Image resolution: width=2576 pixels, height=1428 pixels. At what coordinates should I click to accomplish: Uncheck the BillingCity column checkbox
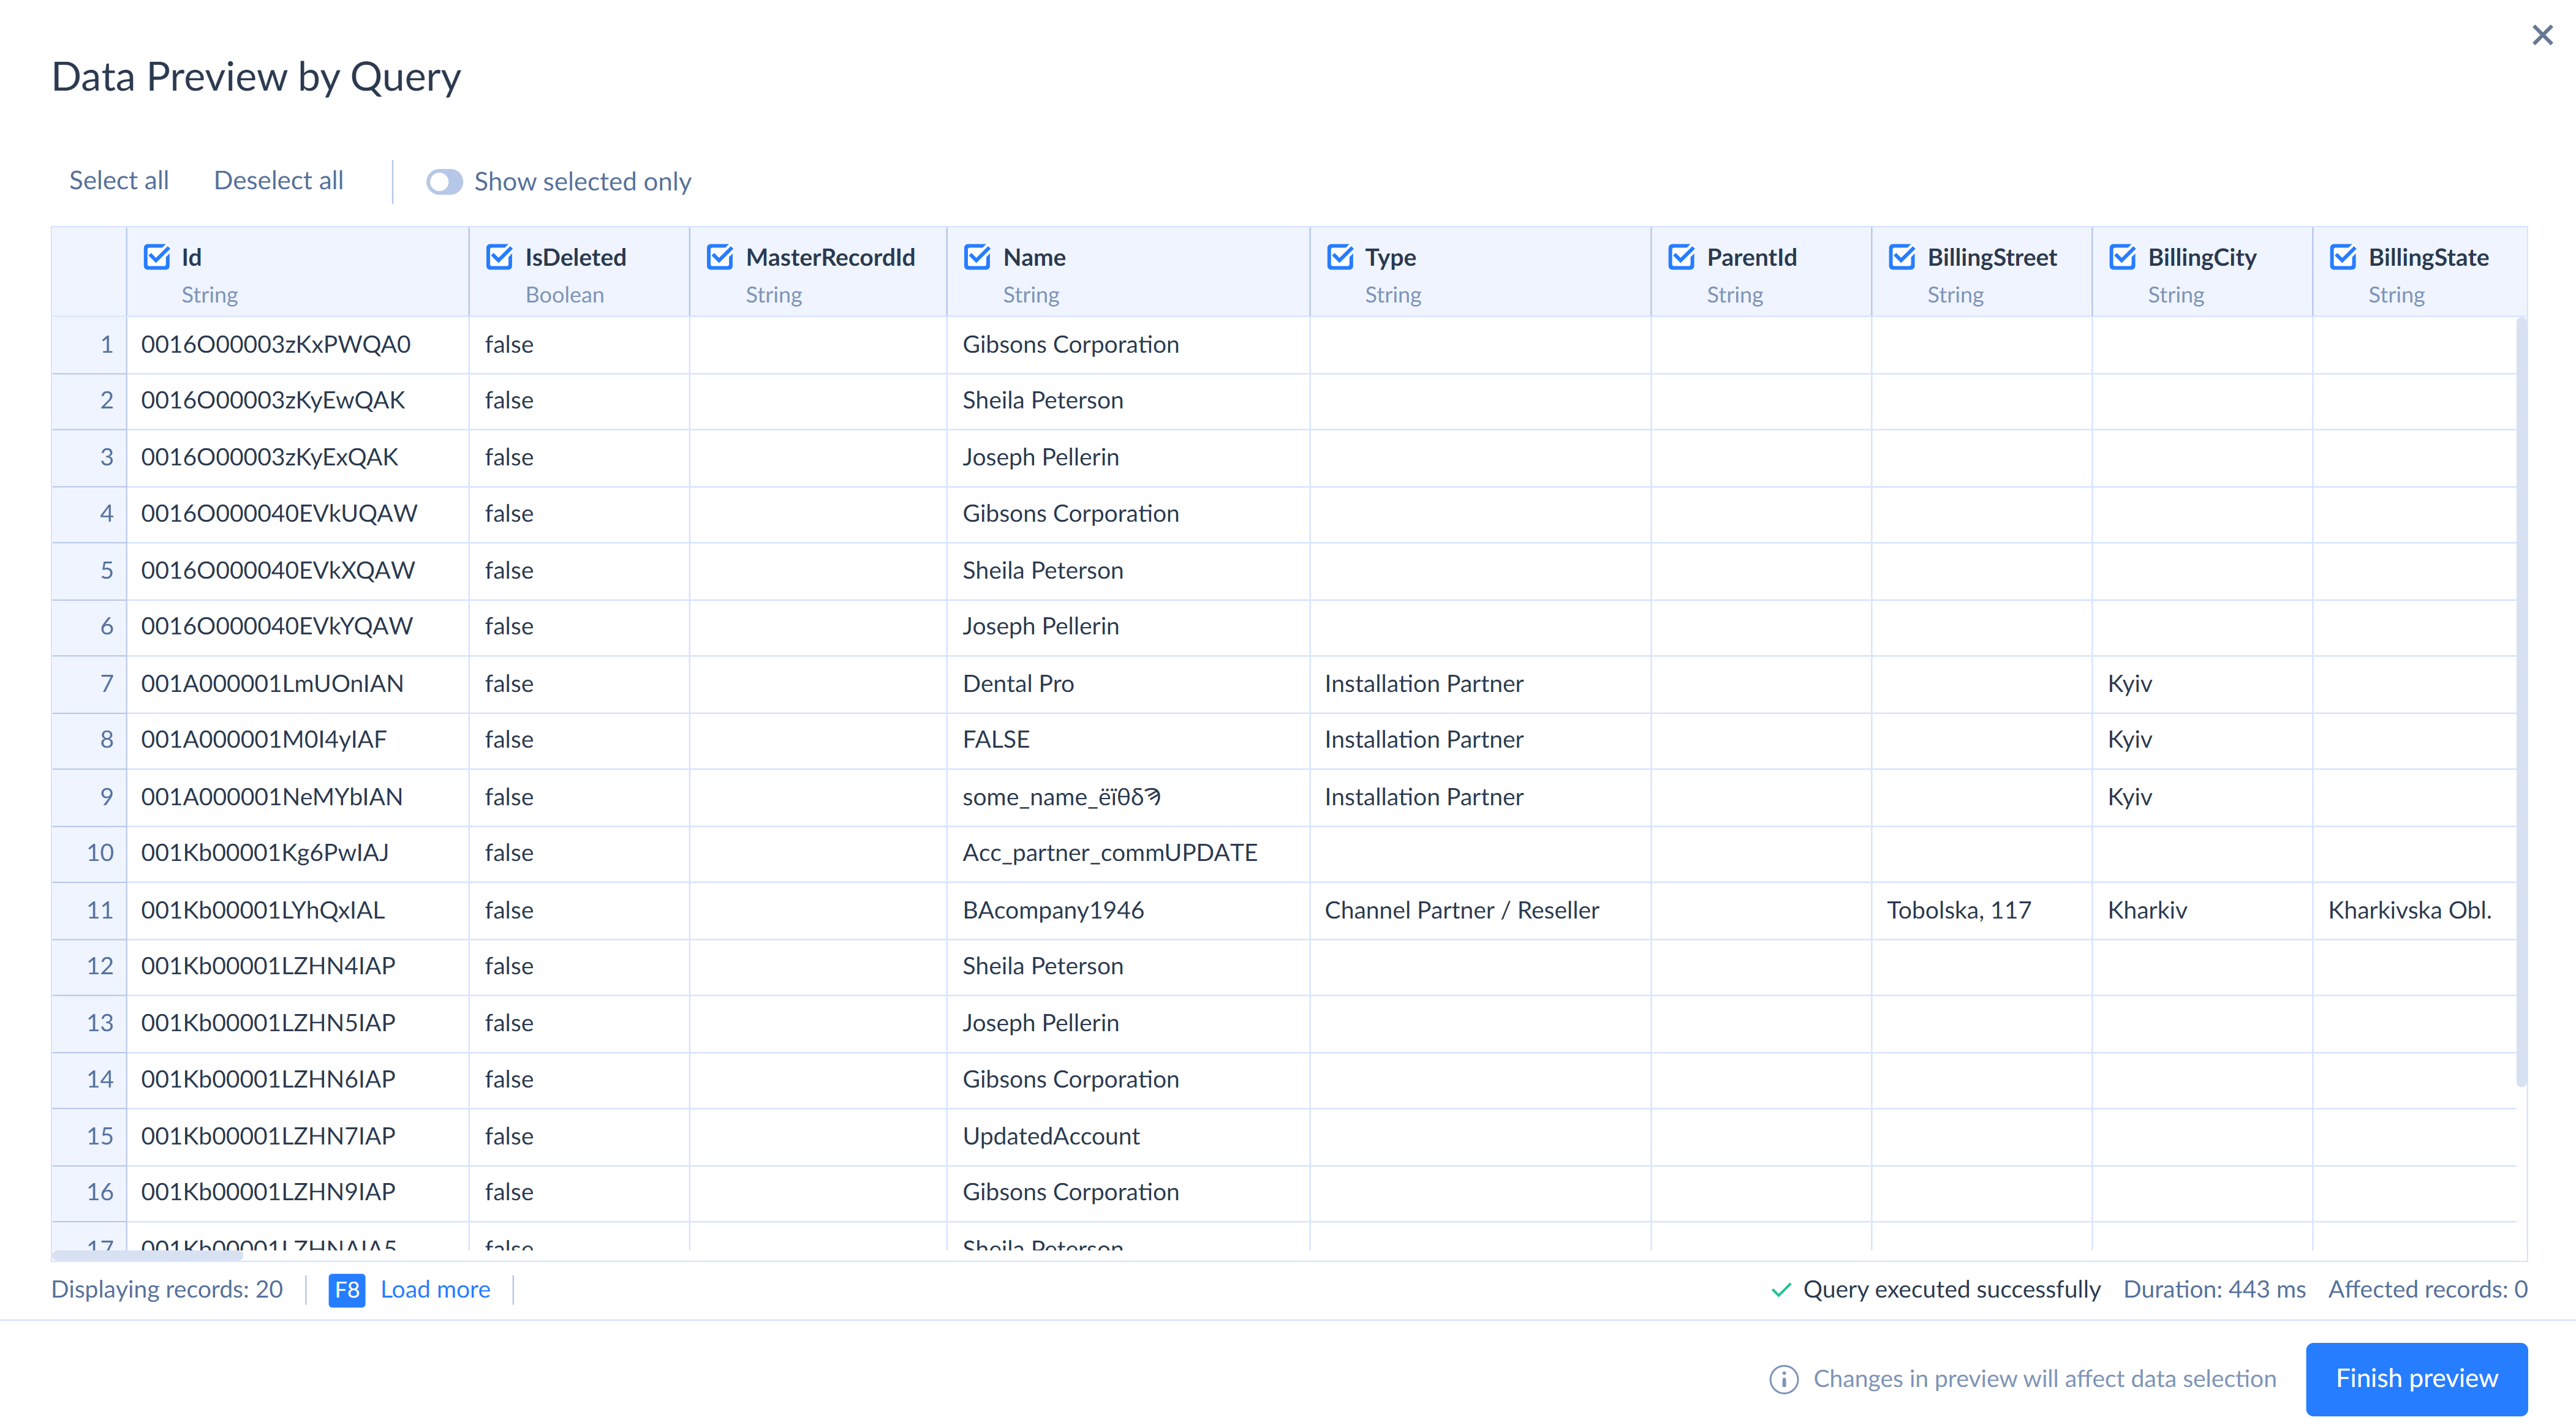point(2122,257)
